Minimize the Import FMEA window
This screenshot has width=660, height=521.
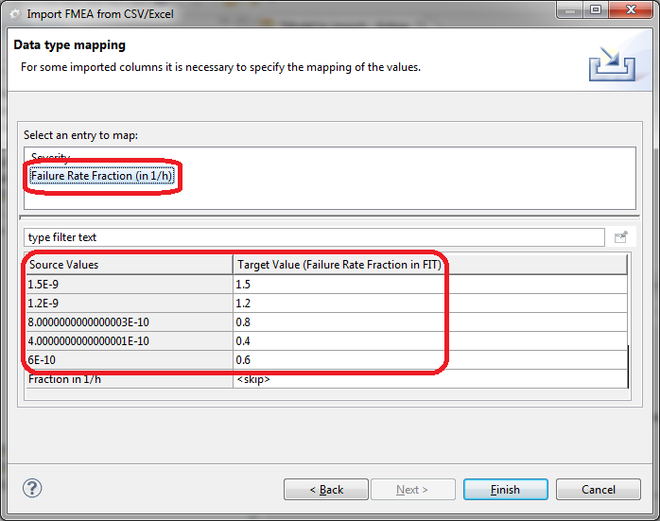pyautogui.click(x=570, y=10)
